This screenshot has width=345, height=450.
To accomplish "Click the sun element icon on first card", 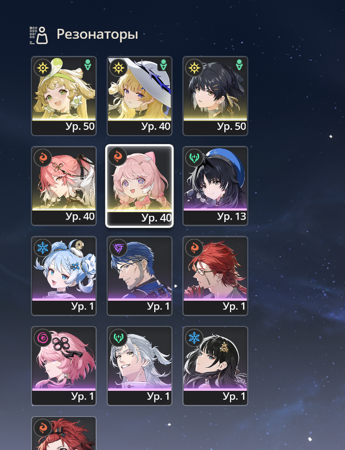I will (x=43, y=68).
